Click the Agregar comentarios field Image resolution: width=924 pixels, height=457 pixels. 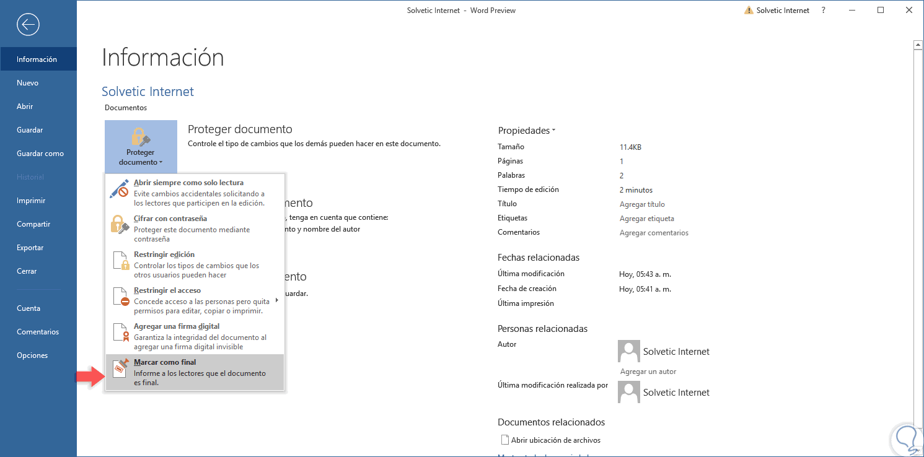click(654, 233)
